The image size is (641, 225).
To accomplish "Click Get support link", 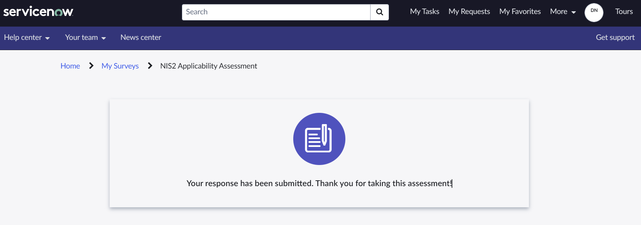I will [615, 37].
